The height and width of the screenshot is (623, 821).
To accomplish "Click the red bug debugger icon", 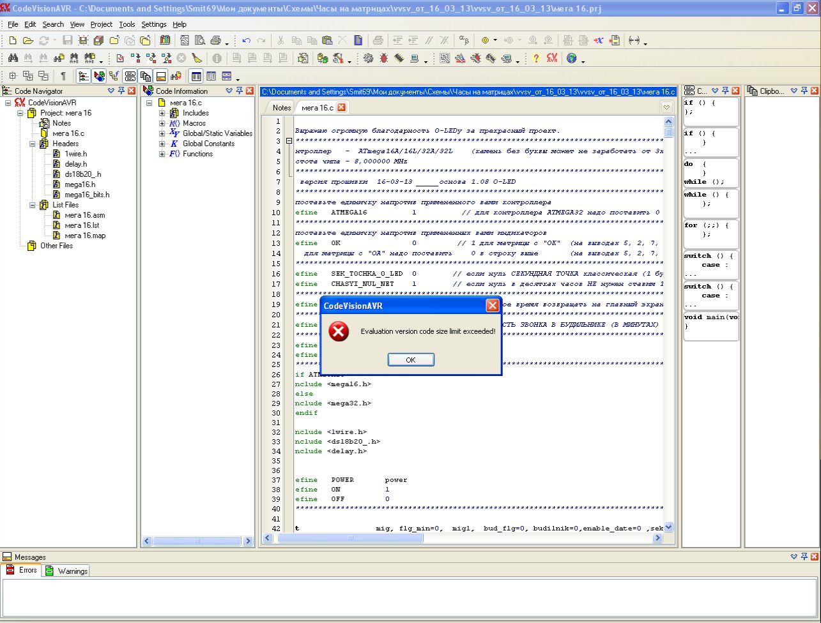I will click(385, 58).
